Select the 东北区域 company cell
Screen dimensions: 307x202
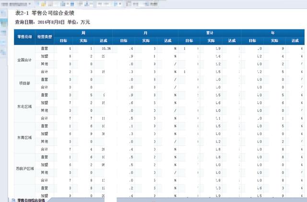(x=24, y=107)
